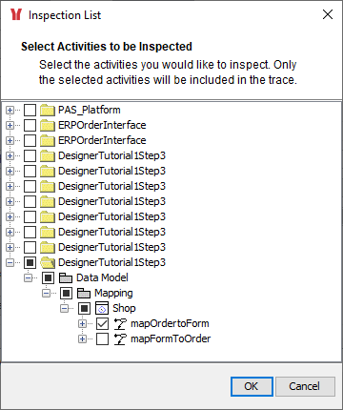Image resolution: width=343 pixels, height=410 pixels.
Task: Click the Mapping folder icon
Action: coord(84,293)
